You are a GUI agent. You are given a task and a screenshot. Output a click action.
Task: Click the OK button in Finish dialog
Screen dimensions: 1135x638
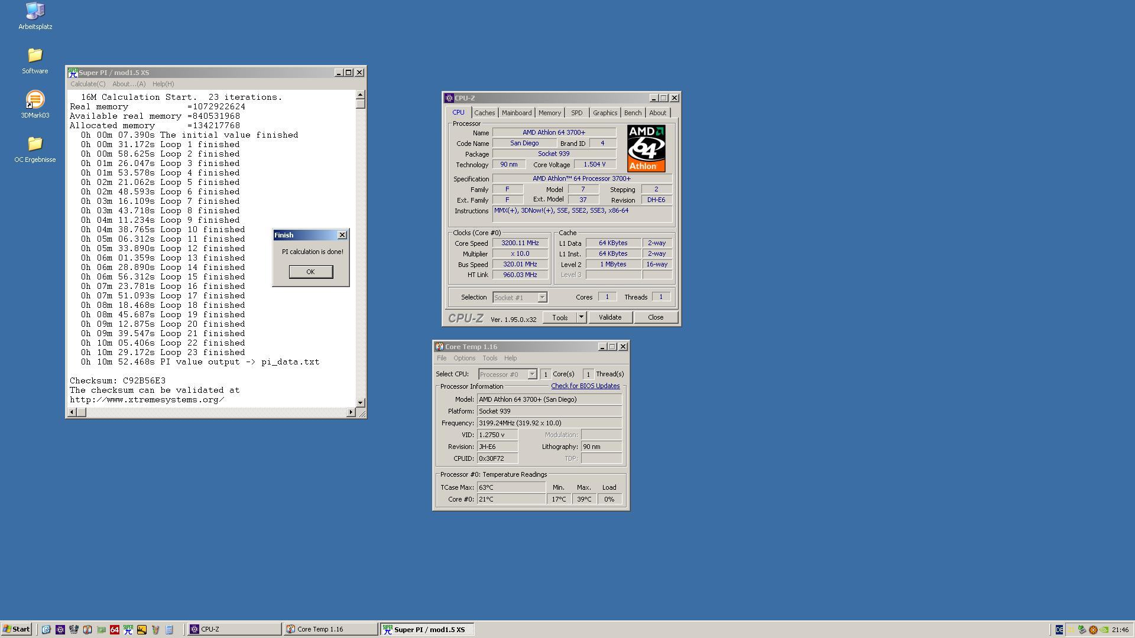click(310, 271)
